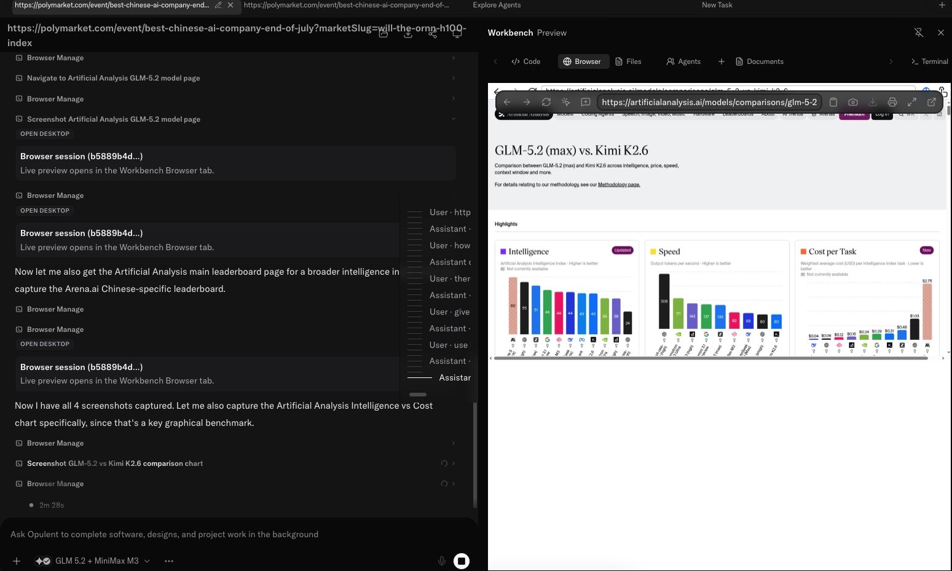Open the Methodology page link
The width and height of the screenshot is (952, 571).
(x=619, y=185)
